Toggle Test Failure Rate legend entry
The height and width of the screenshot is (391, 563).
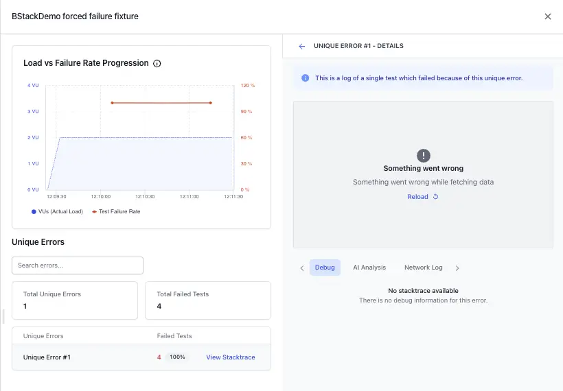click(116, 212)
